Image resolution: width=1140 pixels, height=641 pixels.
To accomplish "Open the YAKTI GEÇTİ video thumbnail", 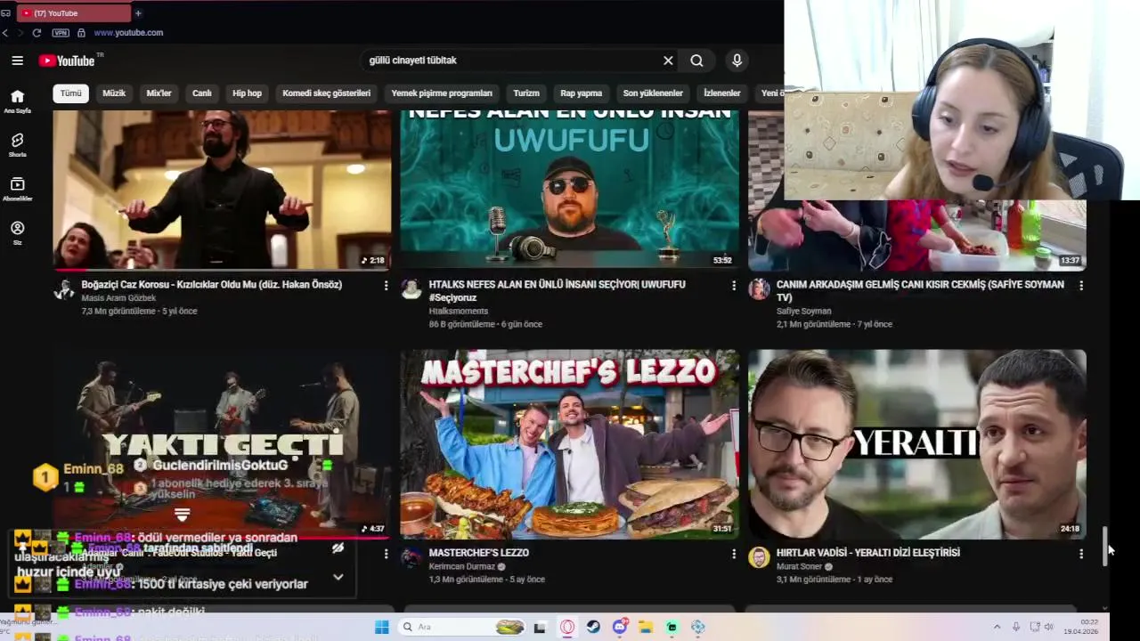I will 222,443.
